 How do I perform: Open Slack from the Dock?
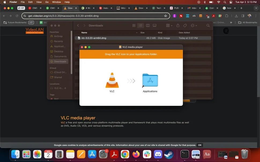coord(147,154)
